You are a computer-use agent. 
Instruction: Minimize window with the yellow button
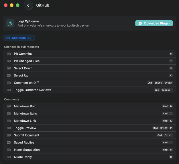11,5
